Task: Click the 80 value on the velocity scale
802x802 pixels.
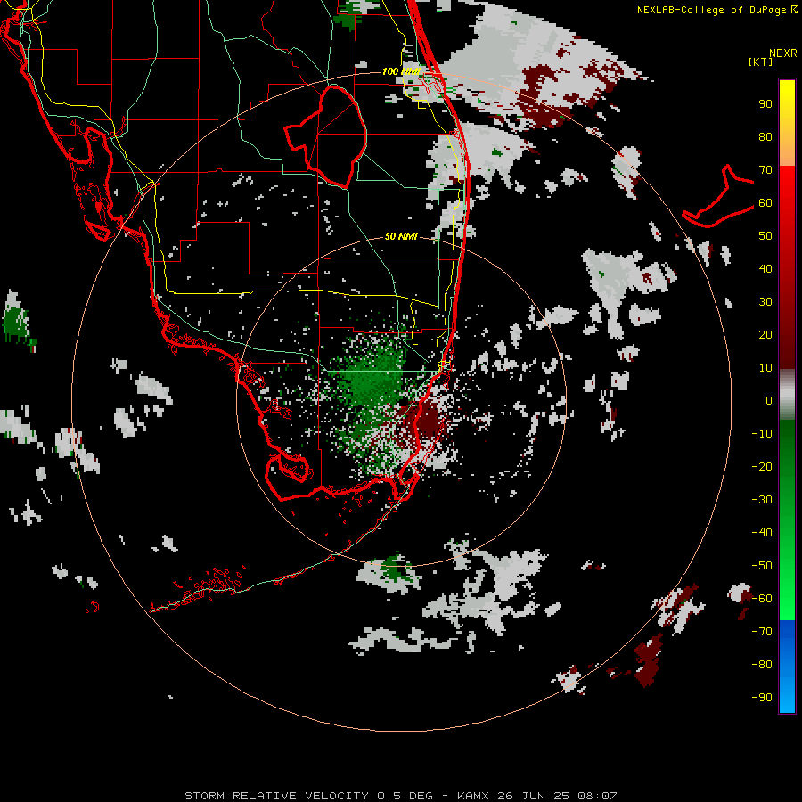Action: coord(765,137)
